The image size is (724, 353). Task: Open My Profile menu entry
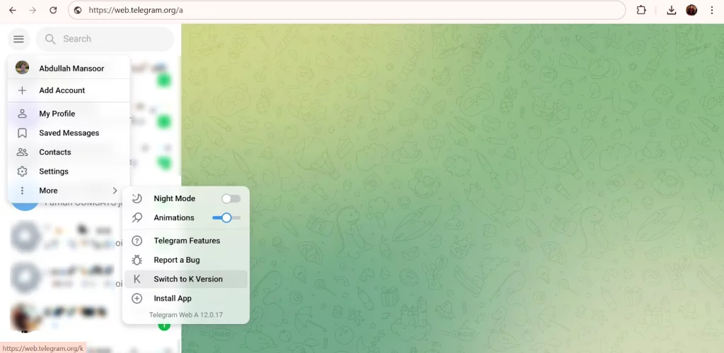[69, 114]
